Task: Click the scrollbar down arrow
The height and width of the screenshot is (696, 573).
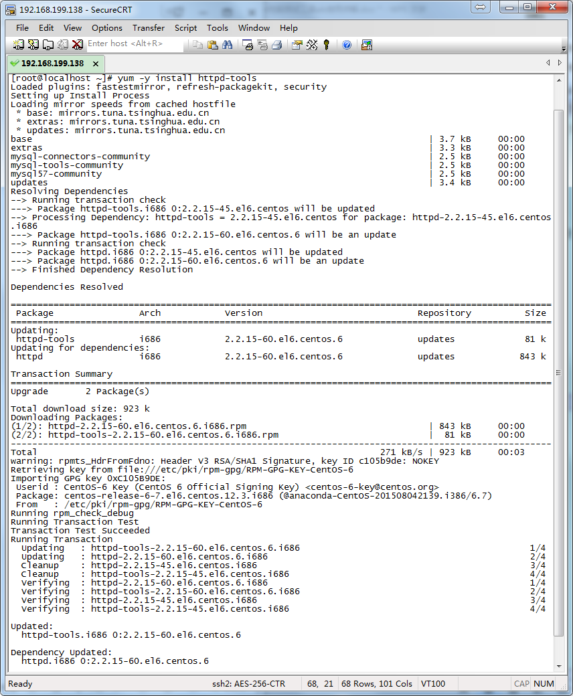Action: [x=559, y=667]
